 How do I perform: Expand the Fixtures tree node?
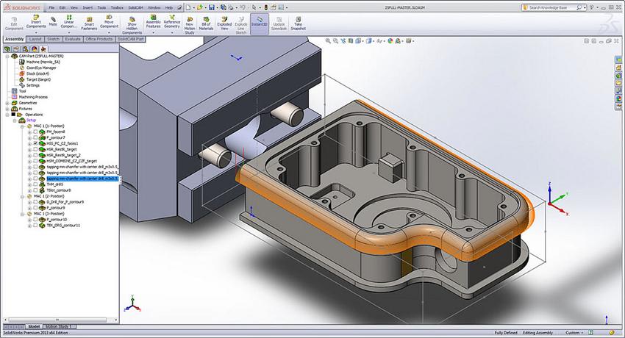(7, 109)
